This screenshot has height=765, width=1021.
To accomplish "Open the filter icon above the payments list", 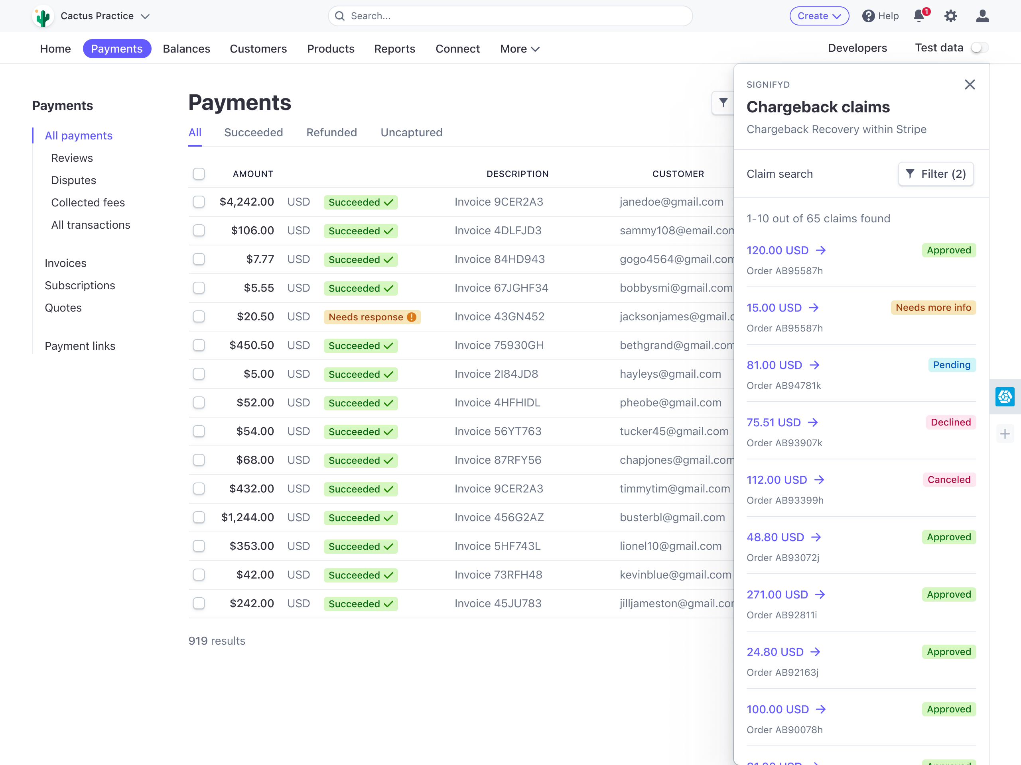I will pyautogui.click(x=723, y=103).
